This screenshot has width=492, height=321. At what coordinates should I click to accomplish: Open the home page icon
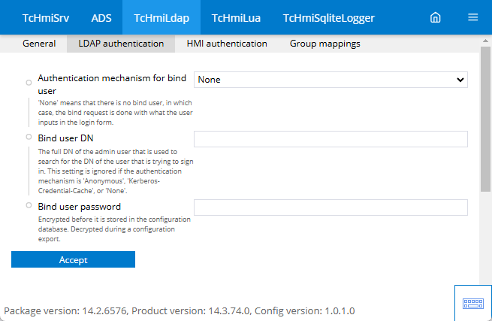tap(435, 17)
